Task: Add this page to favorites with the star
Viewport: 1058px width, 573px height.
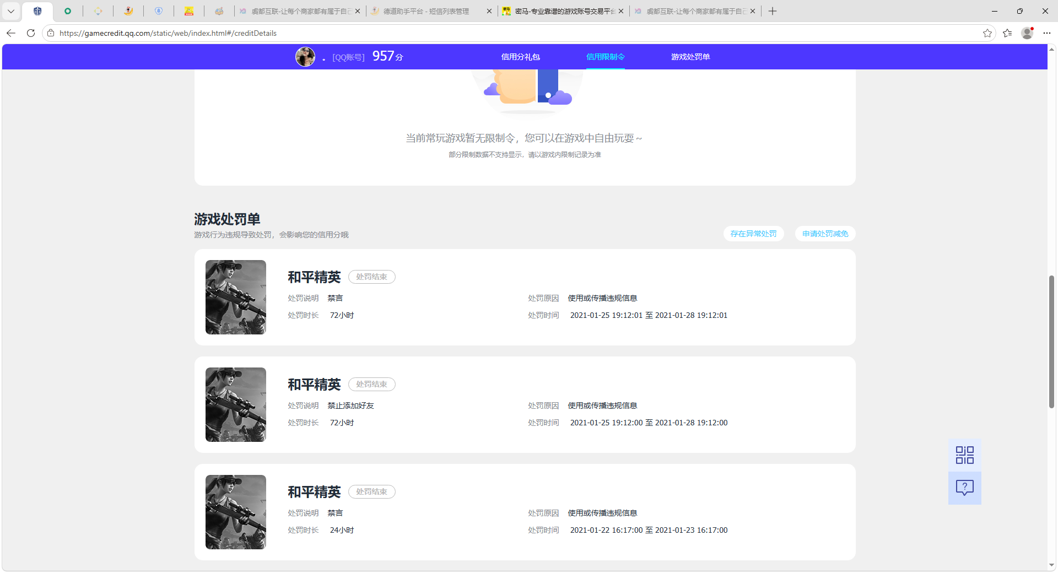Action: (x=987, y=33)
